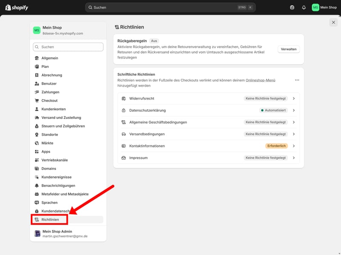This screenshot has width=341, height=255.
Task: Click the Checkout cart icon in the sidebar
Action: [37, 101]
